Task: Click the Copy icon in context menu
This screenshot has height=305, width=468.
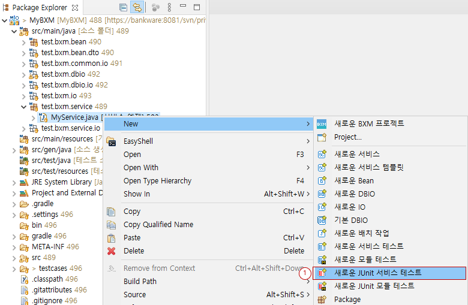Action: click(x=111, y=212)
